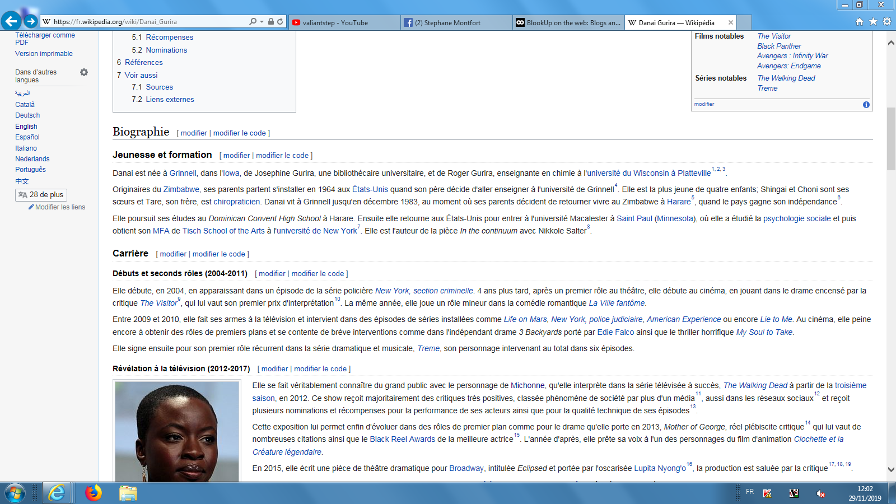This screenshot has width=896, height=504.
Task: Open the Italiano language version
Action: 26,148
